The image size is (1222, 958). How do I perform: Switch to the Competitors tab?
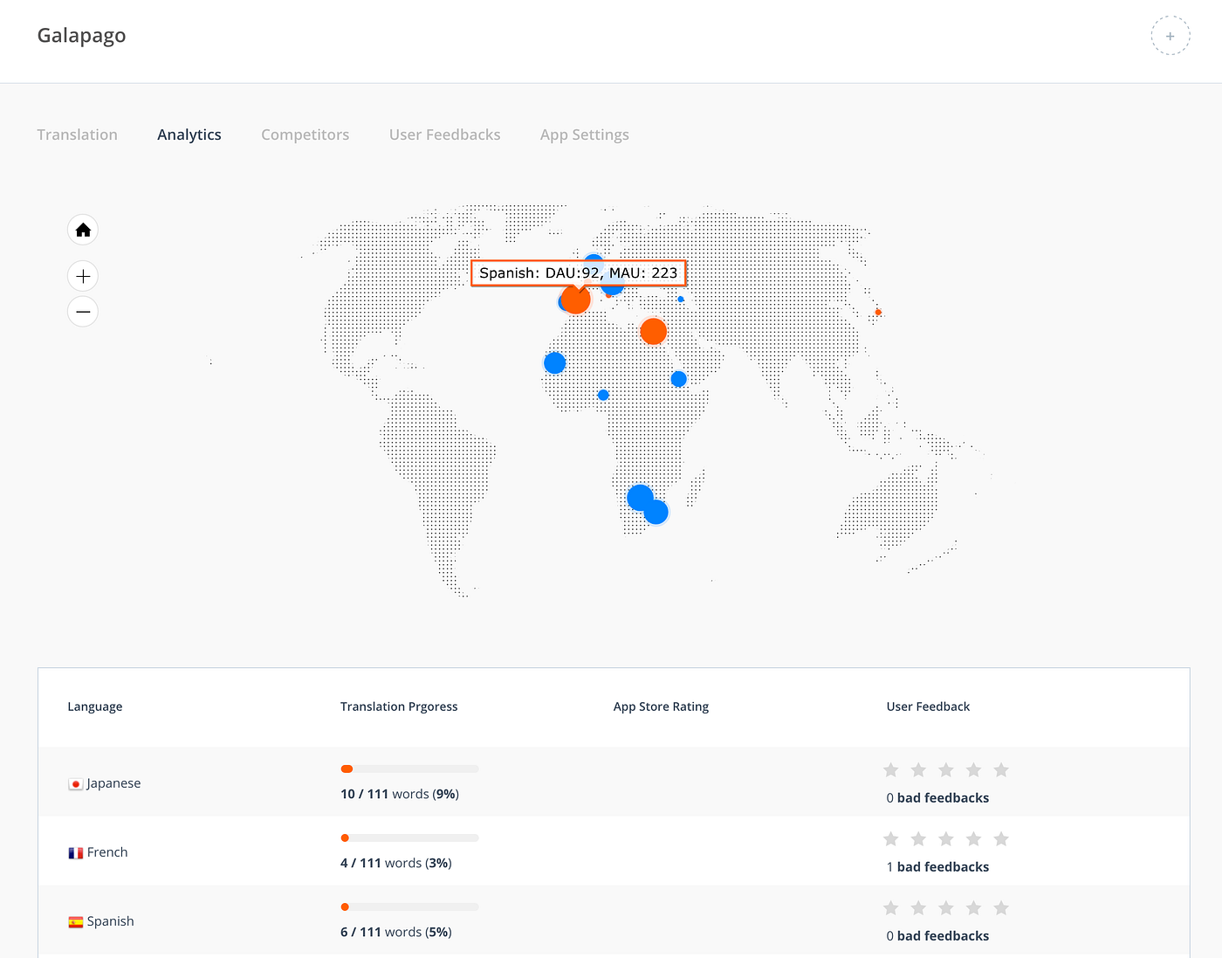pos(305,134)
